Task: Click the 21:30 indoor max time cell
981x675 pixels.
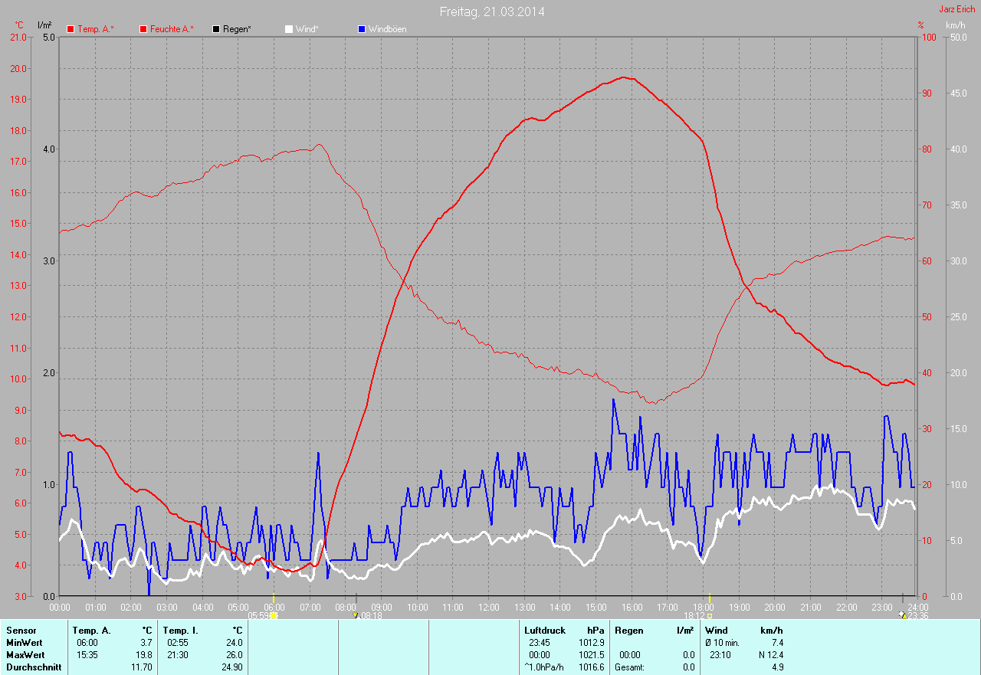Action: point(178,655)
